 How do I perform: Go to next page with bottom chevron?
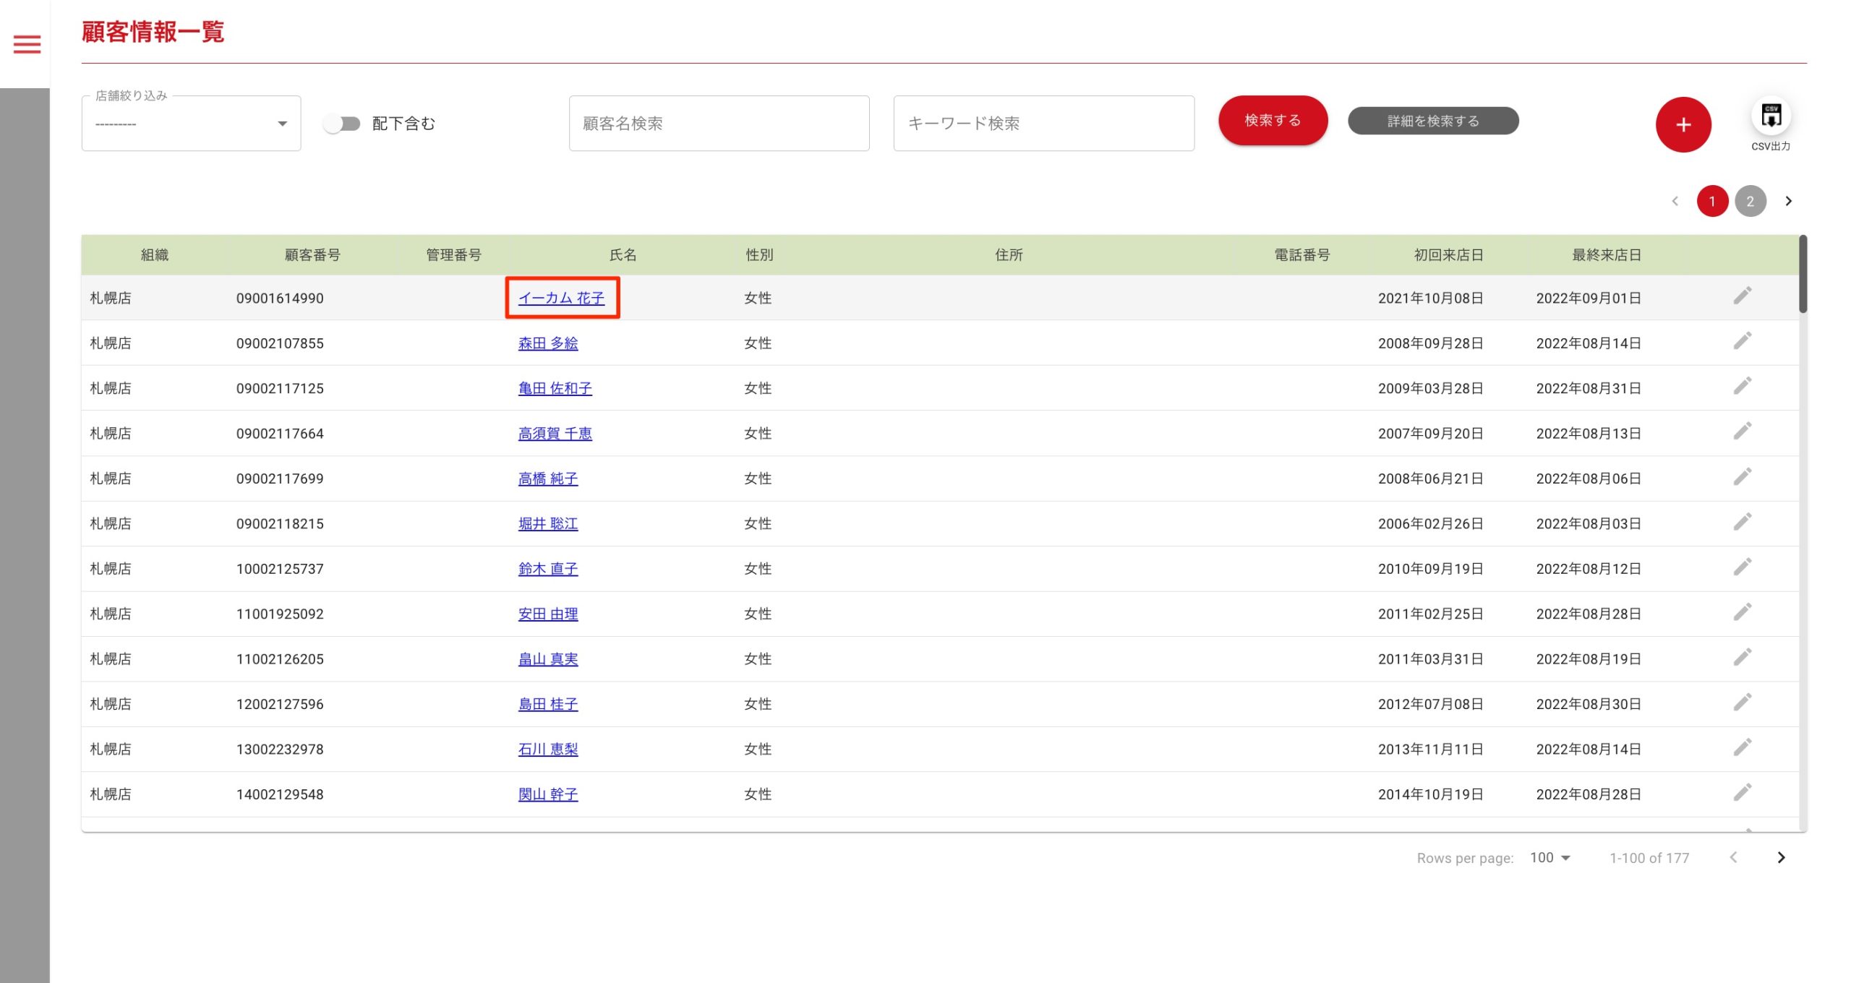click(1781, 857)
